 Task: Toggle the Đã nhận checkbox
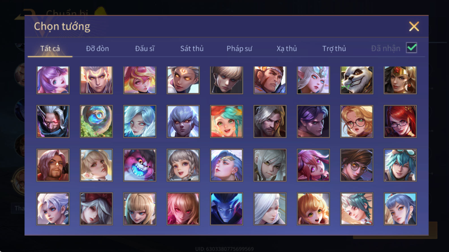click(x=411, y=48)
